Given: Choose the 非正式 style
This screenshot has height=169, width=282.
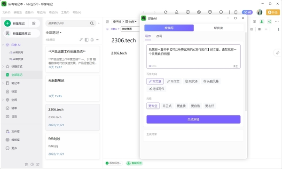Looking at the screenshot, I should pyautogui.click(x=167, y=106).
